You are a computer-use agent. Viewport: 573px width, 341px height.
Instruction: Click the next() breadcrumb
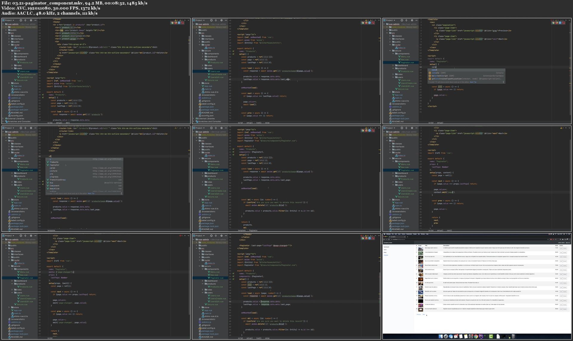tap(449, 230)
